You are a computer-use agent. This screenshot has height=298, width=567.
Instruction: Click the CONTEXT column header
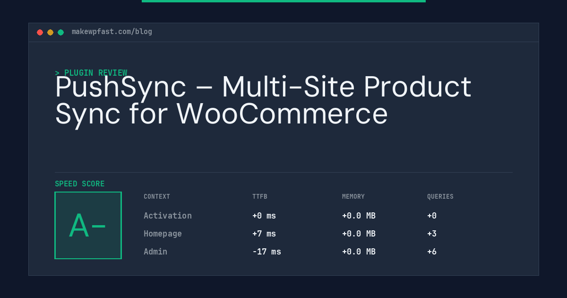click(x=157, y=197)
